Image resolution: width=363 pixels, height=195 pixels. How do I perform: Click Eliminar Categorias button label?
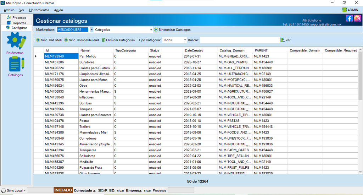(x=121, y=40)
